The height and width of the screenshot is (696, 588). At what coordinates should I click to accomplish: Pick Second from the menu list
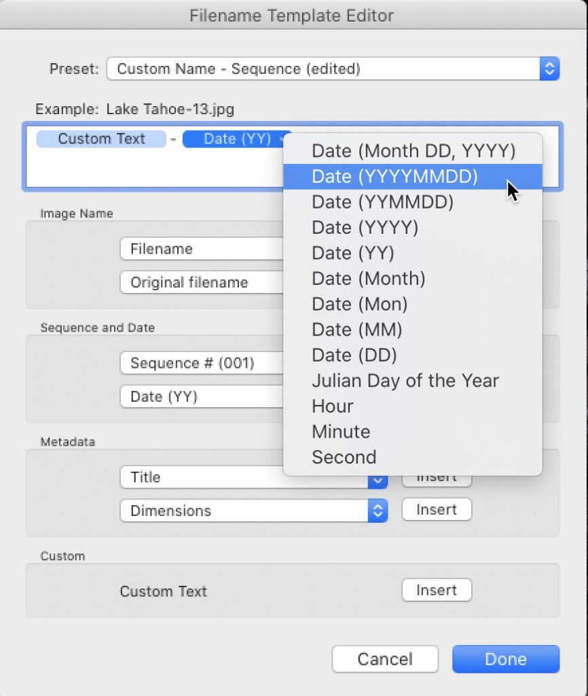click(x=344, y=457)
